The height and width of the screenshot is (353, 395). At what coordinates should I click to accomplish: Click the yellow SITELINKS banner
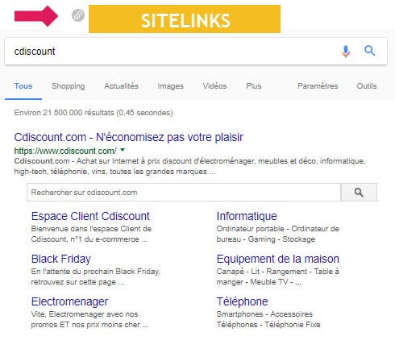point(185,19)
